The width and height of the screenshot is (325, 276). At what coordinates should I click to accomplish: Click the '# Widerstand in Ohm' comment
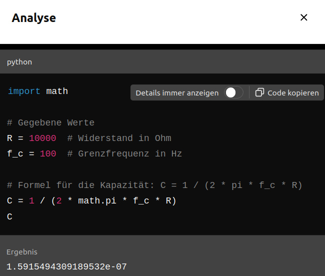pos(119,138)
